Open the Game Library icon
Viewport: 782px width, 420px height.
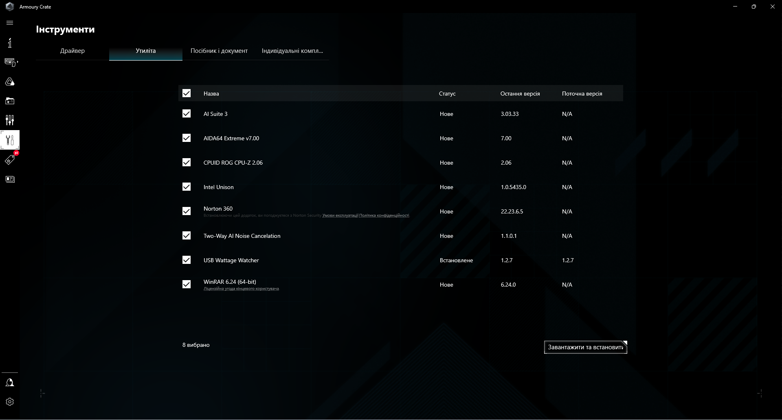pyautogui.click(x=9, y=101)
